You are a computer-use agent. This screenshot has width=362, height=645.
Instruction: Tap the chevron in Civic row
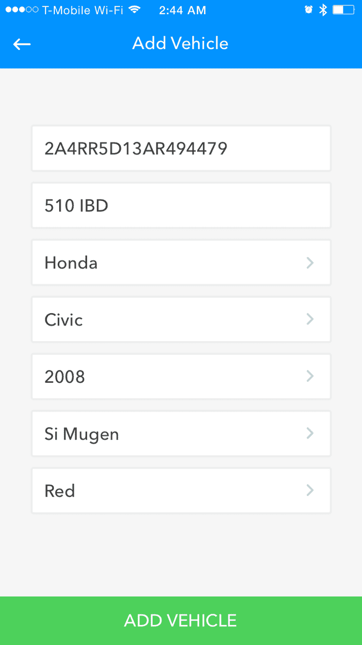point(310,319)
